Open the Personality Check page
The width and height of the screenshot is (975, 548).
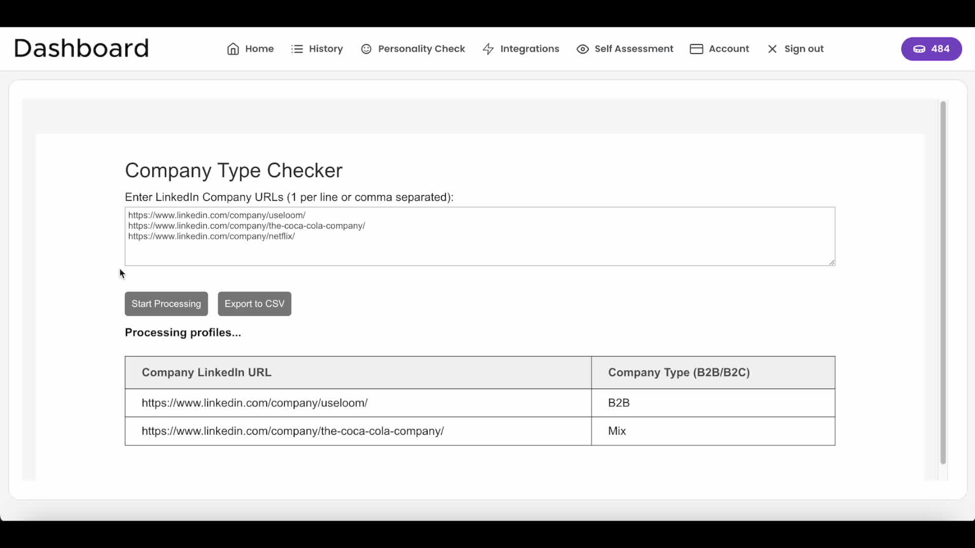coord(421,49)
